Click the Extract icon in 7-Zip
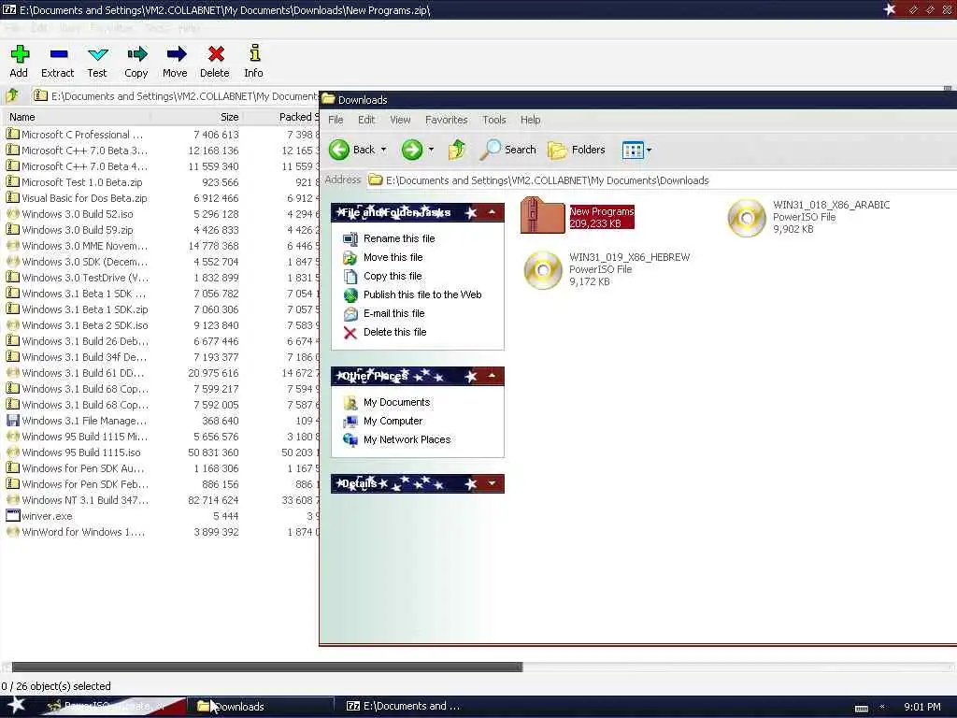 coord(59,54)
